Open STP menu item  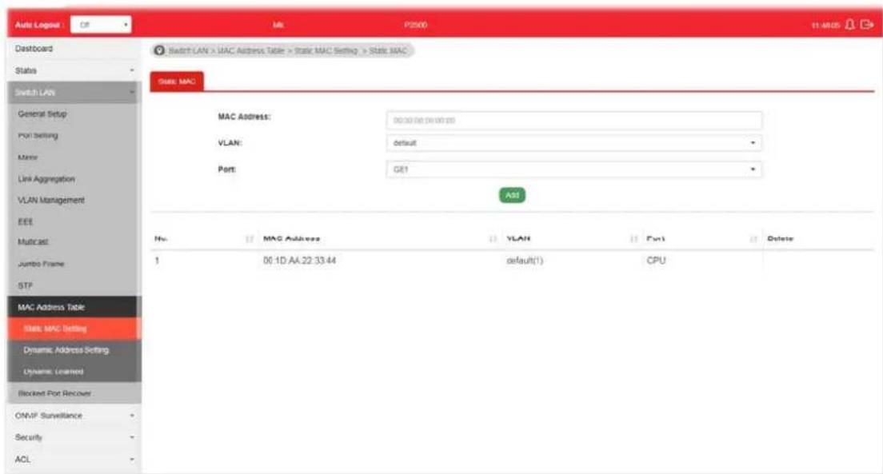[26, 286]
